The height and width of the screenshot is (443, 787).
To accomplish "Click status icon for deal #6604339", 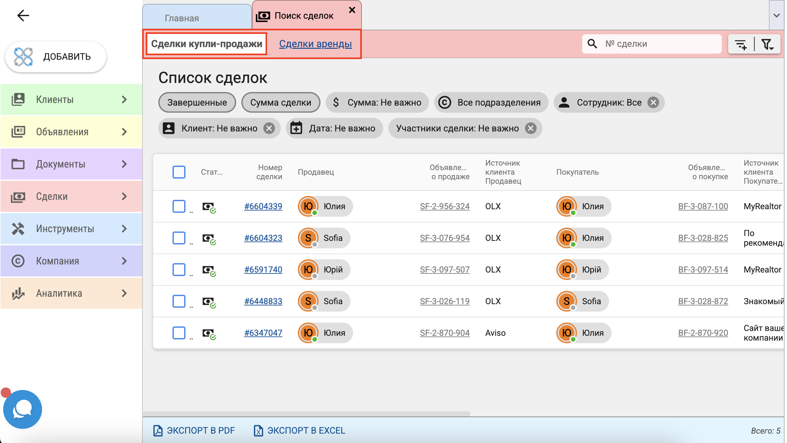I will [x=209, y=207].
